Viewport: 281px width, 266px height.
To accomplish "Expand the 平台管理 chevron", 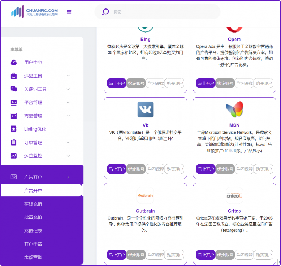I will coord(68,102).
